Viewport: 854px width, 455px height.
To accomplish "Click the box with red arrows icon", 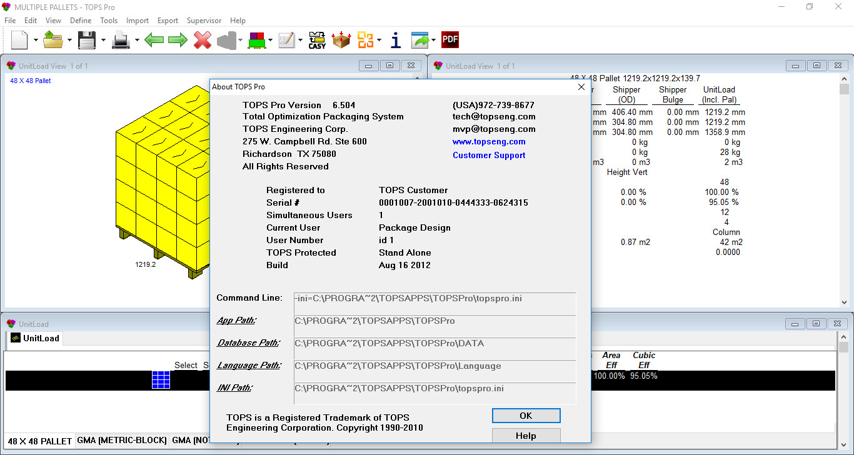I will tap(341, 41).
